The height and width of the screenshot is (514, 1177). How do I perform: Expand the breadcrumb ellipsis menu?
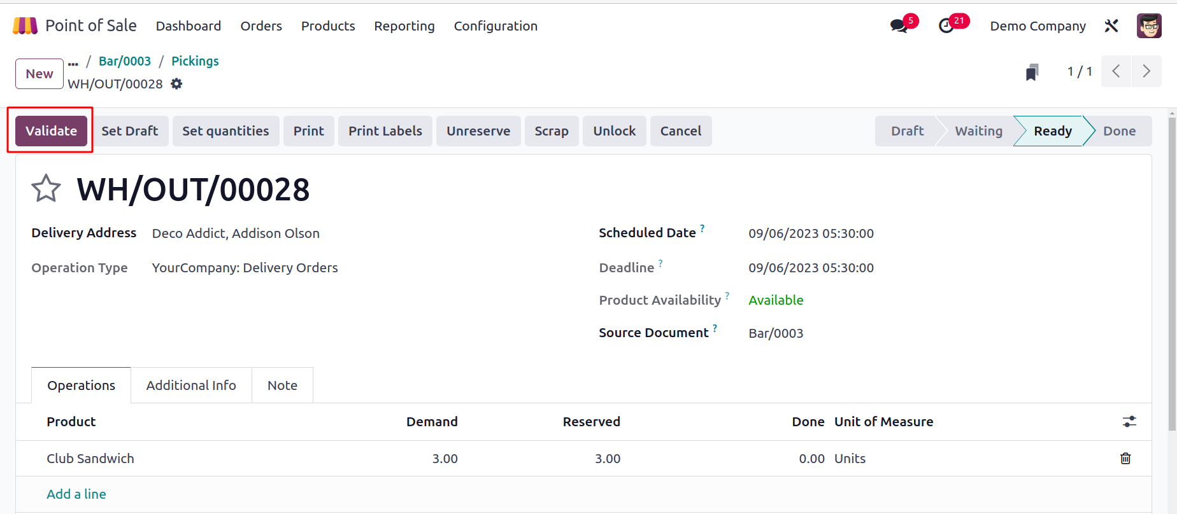[73, 64]
